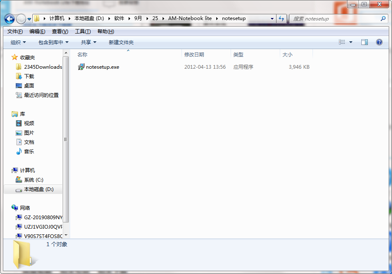Open the 帮助(H) menu
This screenshot has height=274, width=392.
[x=106, y=31]
